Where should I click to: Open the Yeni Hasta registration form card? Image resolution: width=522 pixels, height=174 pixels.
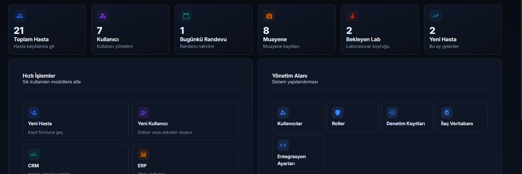75,121
